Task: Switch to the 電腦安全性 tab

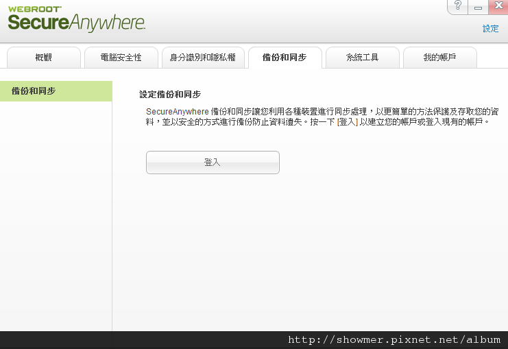Action: pyautogui.click(x=121, y=58)
